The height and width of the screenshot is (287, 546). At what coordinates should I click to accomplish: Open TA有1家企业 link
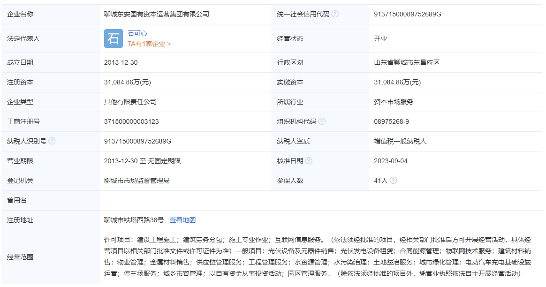tap(149, 44)
